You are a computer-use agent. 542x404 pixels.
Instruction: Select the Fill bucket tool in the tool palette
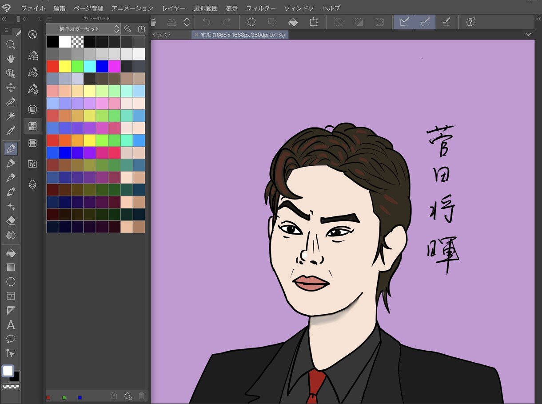[x=11, y=253]
